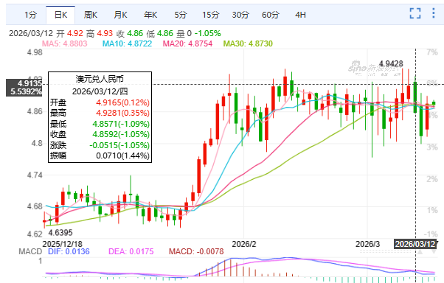Click the 最低 4.8571(-1.09%) row
444x283 pixels.
point(100,124)
